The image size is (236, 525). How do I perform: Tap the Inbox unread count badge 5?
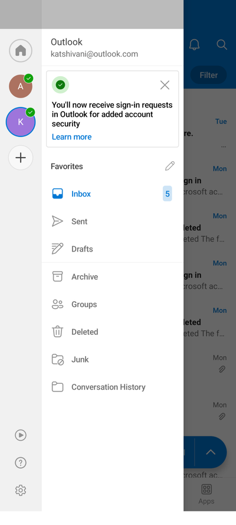tap(168, 194)
